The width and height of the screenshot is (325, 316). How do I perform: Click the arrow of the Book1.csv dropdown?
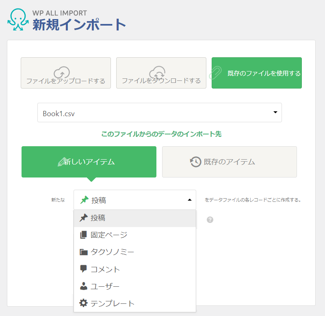(275, 113)
